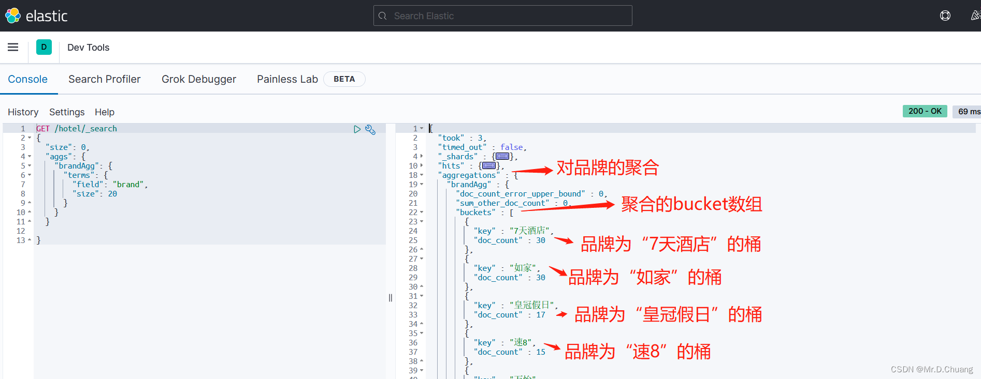Collapse request editor fold at line 2
The image size is (981, 379).
(30, 138)
